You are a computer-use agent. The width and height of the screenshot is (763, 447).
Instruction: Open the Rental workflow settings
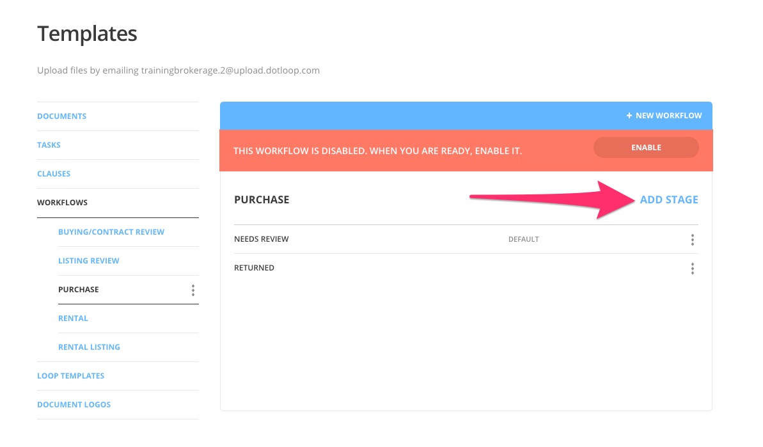73,318
